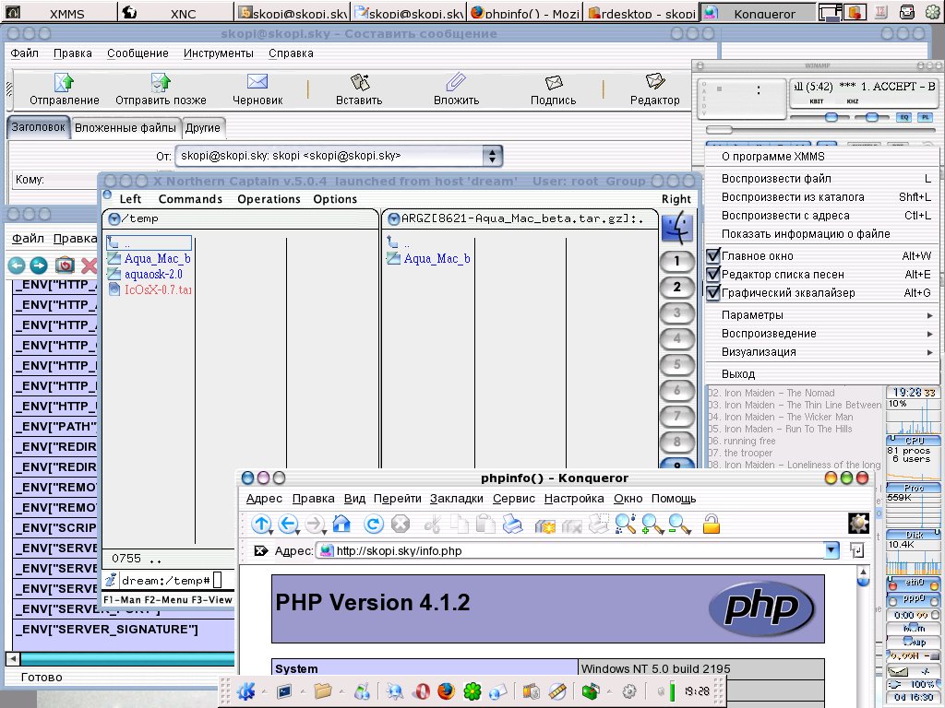Click the Отправление send icon in mail composer

tap(64, 82)
